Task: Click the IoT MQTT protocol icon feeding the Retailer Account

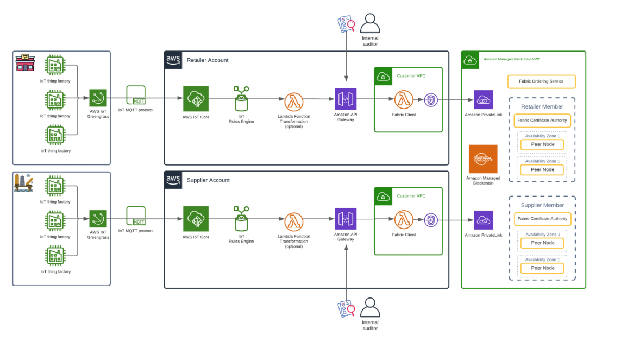Action: click(136, 96)
